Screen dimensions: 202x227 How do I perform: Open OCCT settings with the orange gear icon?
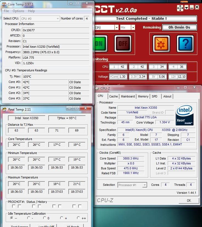161,44
